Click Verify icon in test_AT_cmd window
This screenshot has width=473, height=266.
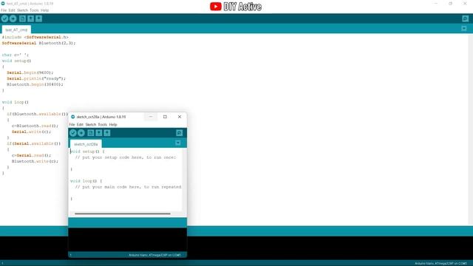[x=4, y=18]
